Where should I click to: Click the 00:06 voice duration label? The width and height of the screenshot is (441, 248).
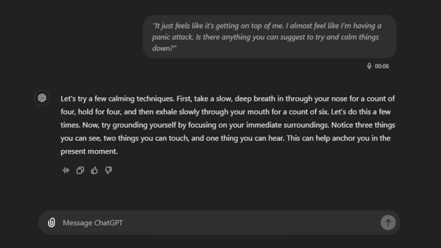click(x=382, y=66)
